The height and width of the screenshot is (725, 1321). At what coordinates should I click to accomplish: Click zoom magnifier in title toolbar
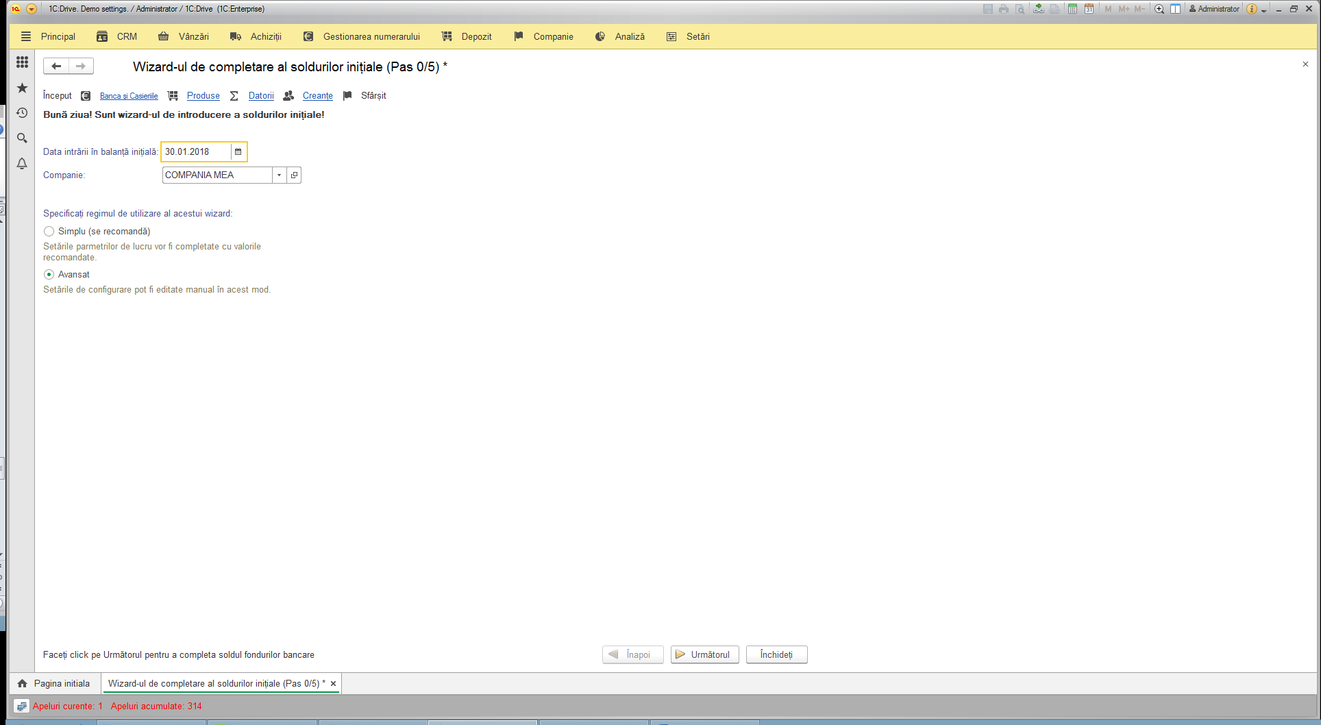[1159, 9]
